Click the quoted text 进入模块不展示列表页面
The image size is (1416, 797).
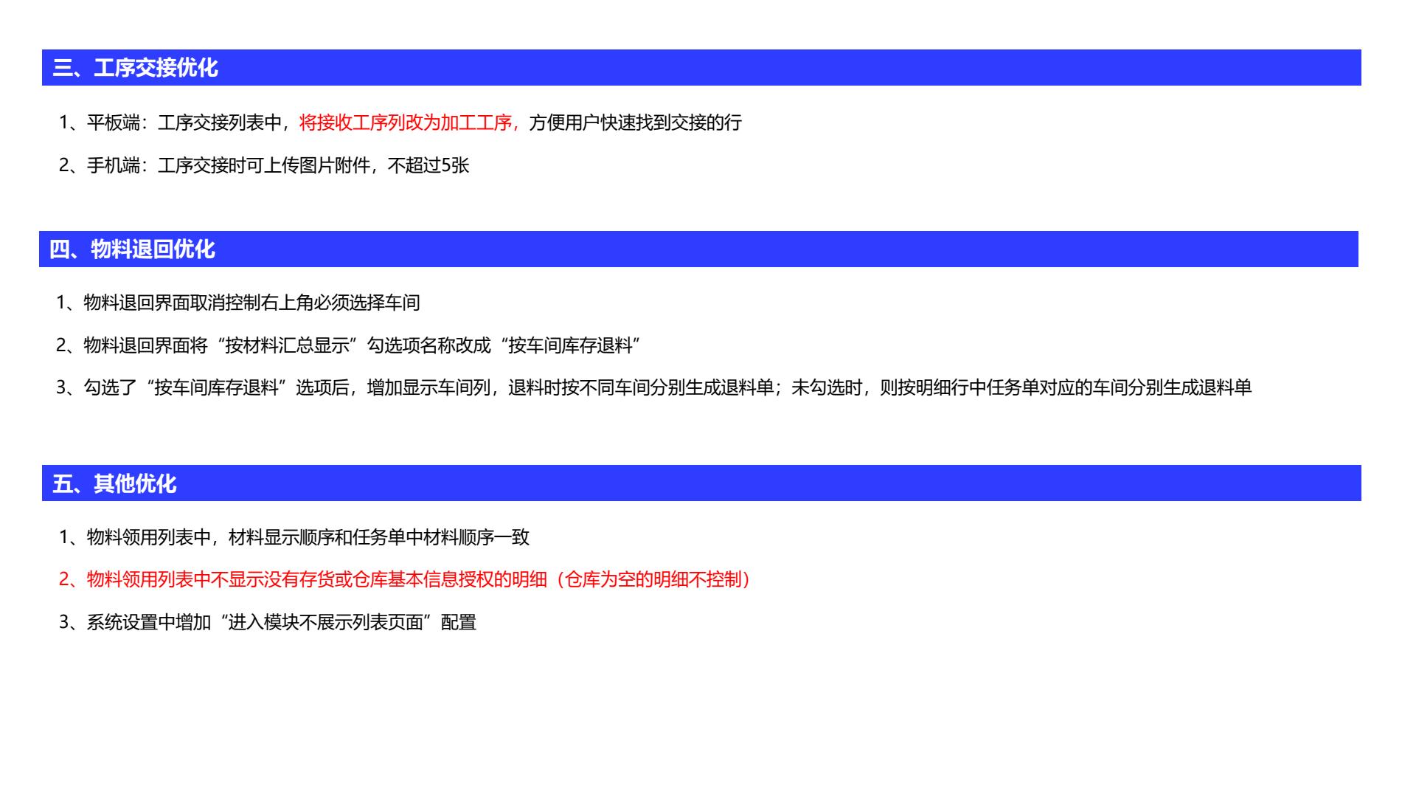[325, 623]
